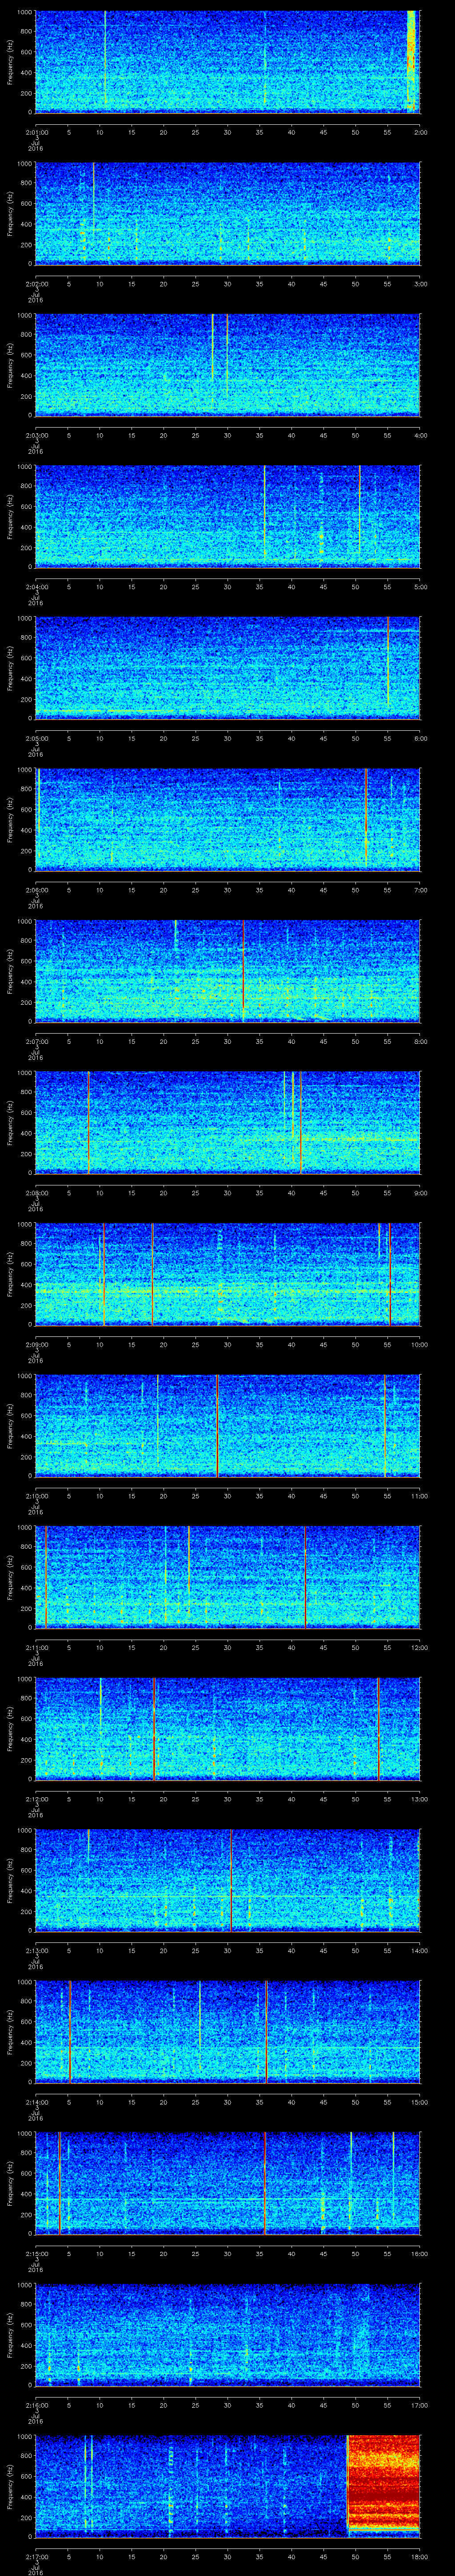455x2576 pixels.
Task: Select the '2:11:00' start time label
Action: click(x=36, y=1647)
